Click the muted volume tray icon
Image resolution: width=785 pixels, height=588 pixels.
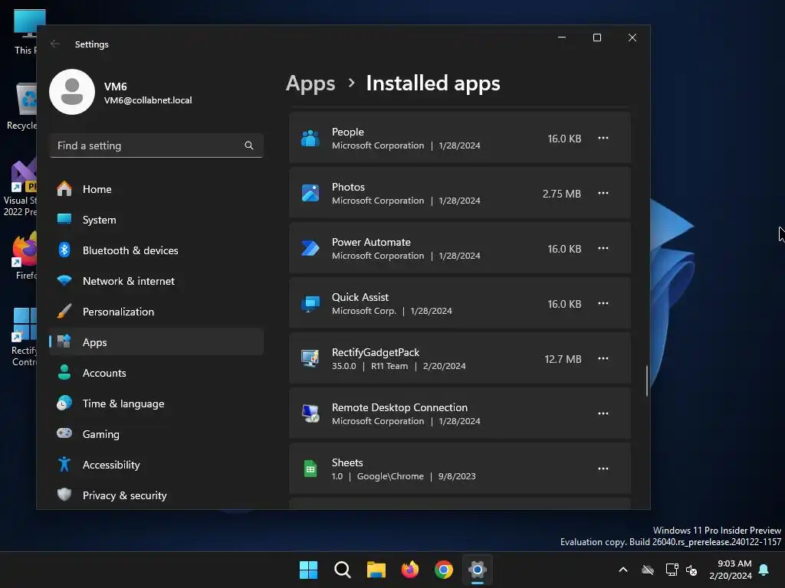691,570
